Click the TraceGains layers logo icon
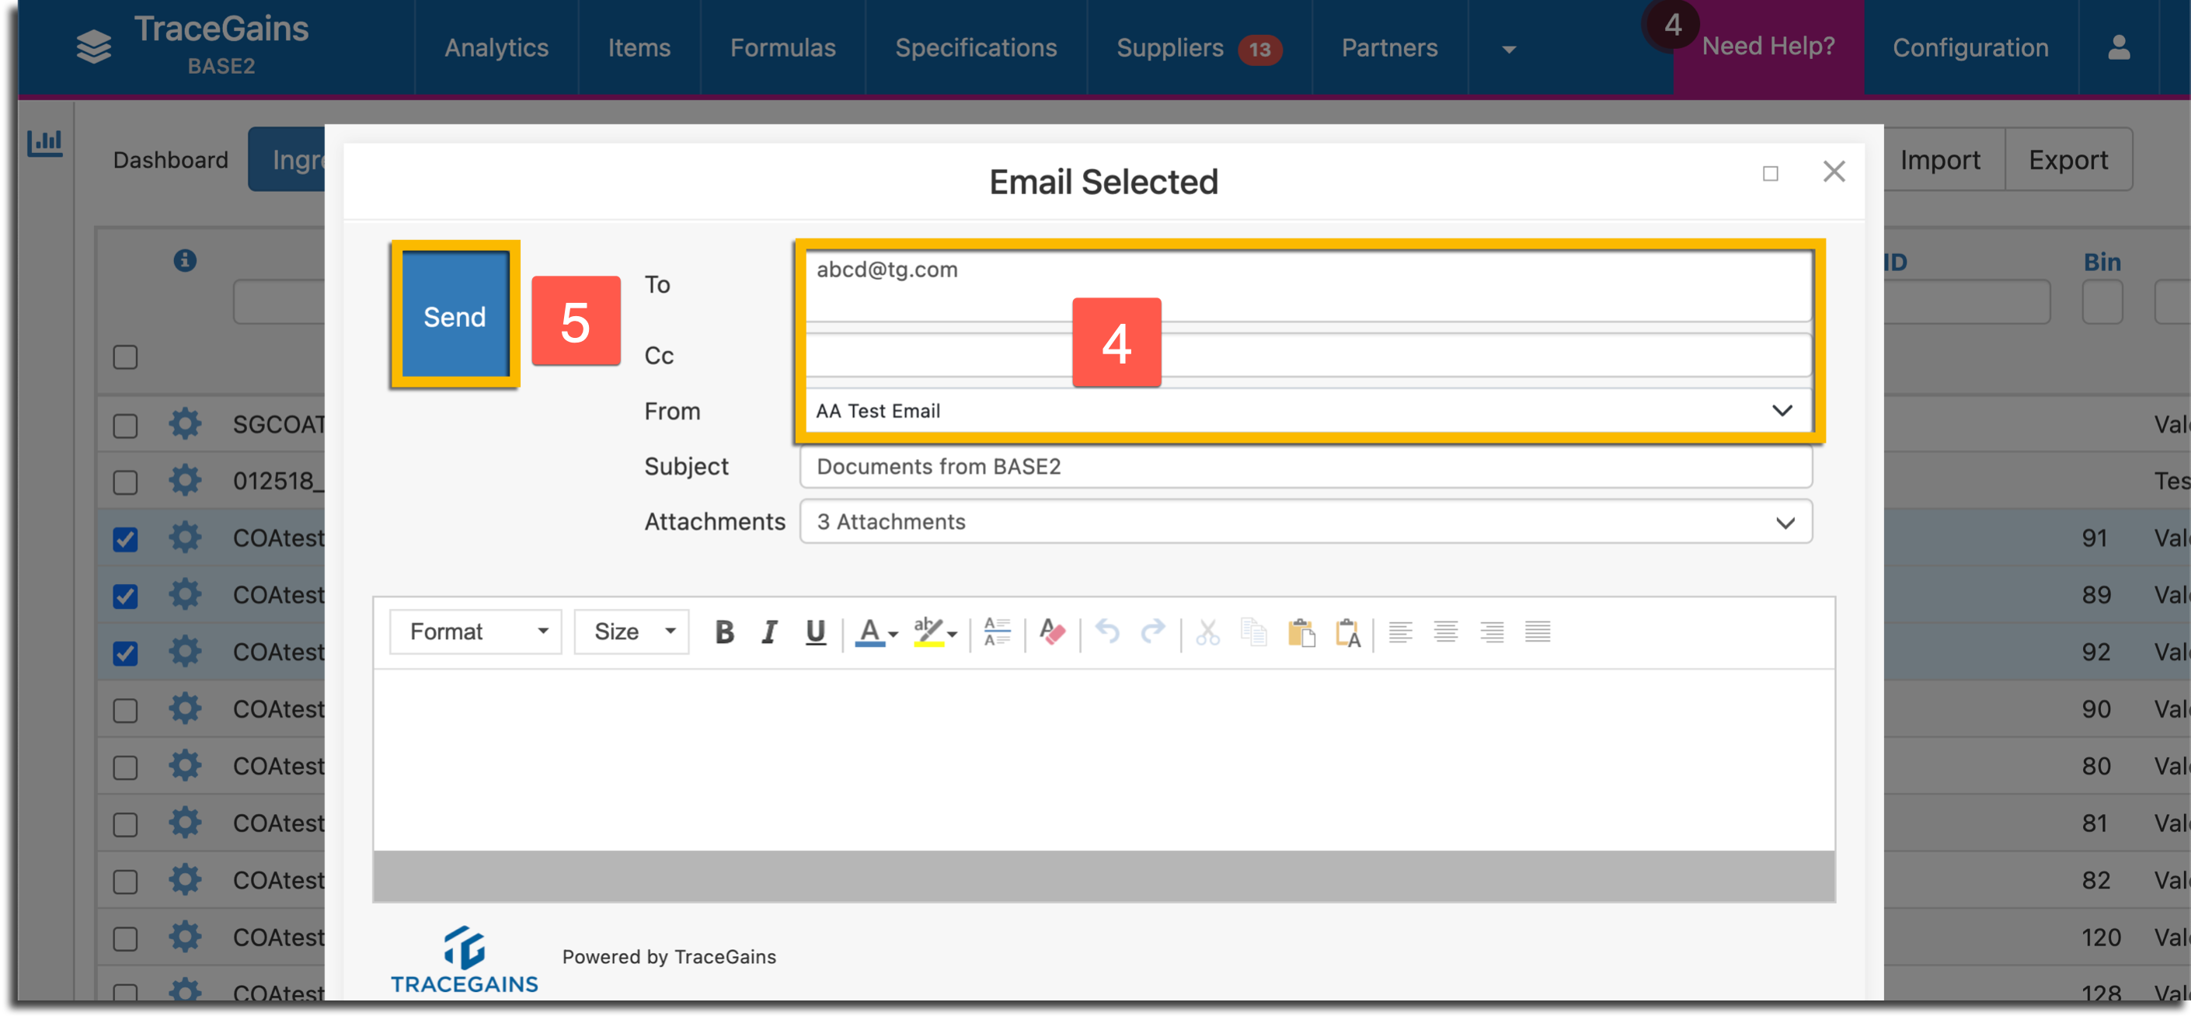The image size is (2191, 1016). pyautogui.click(x=93, y=46)
